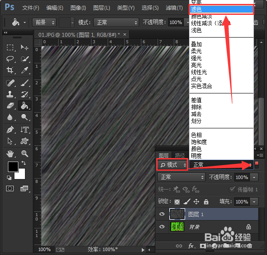This screenshot has width=267, height=255.
Task: Hide layer 图层 1
Action: [162, 214]
